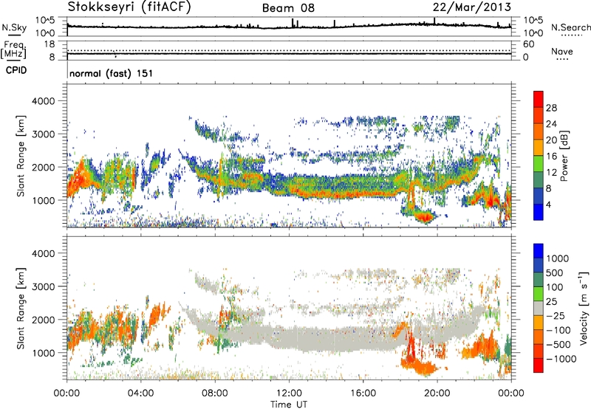Screen dimensions: 591x409
Task: Select the 3000 tick of the velocity panel
Action: (x=43, y=286)
